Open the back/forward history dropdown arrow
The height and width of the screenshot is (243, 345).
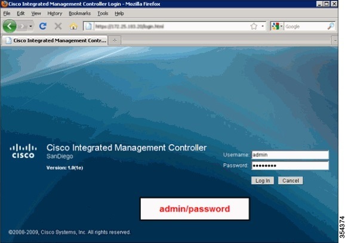[30, 26]
